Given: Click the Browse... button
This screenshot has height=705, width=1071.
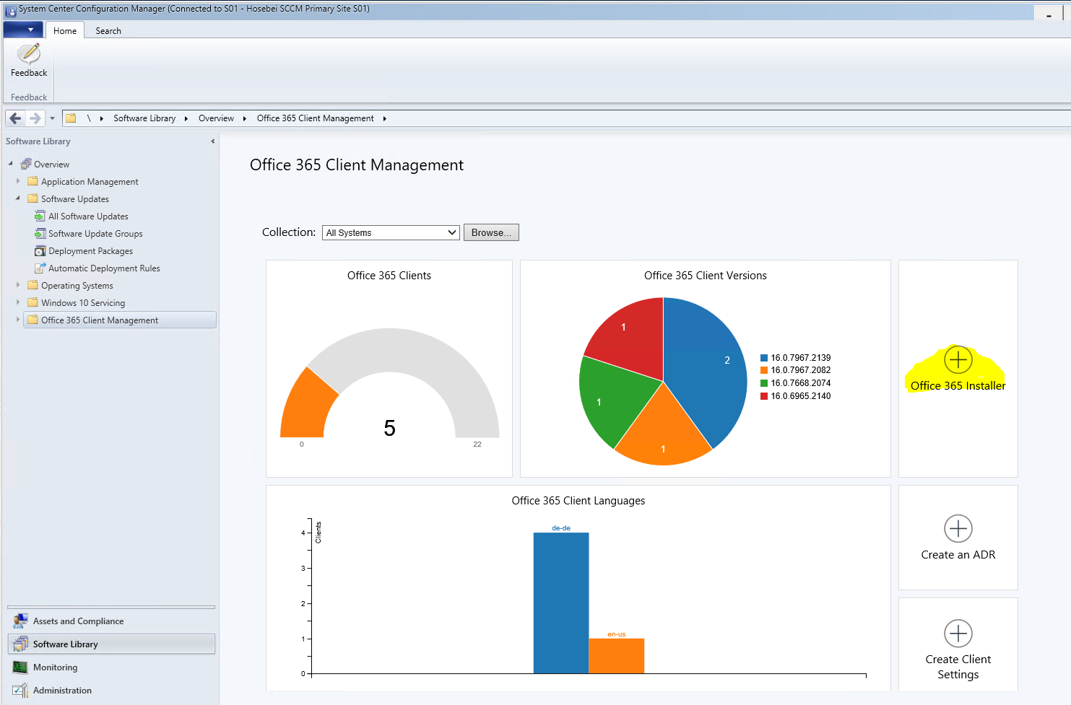Looking at the screenshot, I should (x=491, y=232).
